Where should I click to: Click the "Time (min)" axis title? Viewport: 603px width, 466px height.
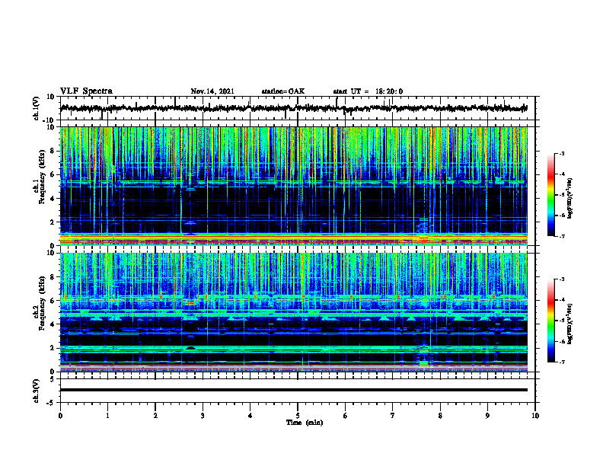[305, 423]
